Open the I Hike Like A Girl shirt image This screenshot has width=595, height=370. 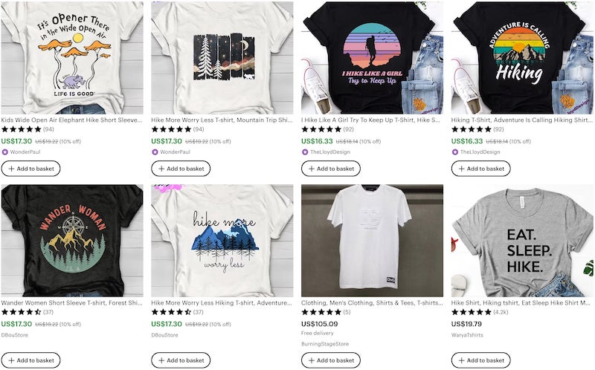[x=373, y=58]
